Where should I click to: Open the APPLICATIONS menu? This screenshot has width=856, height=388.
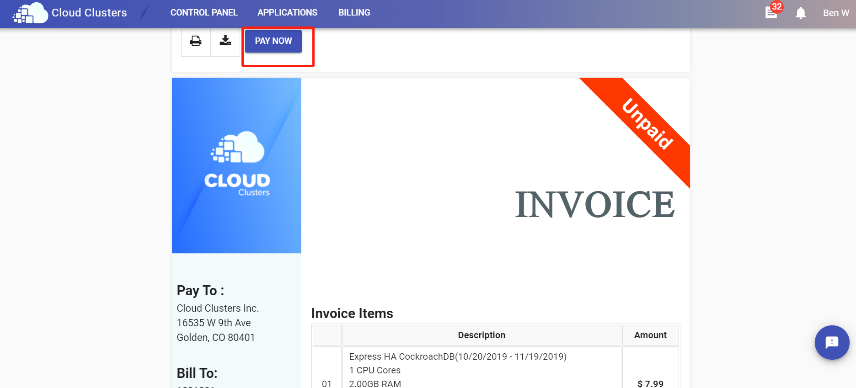[x=287, y=13]
